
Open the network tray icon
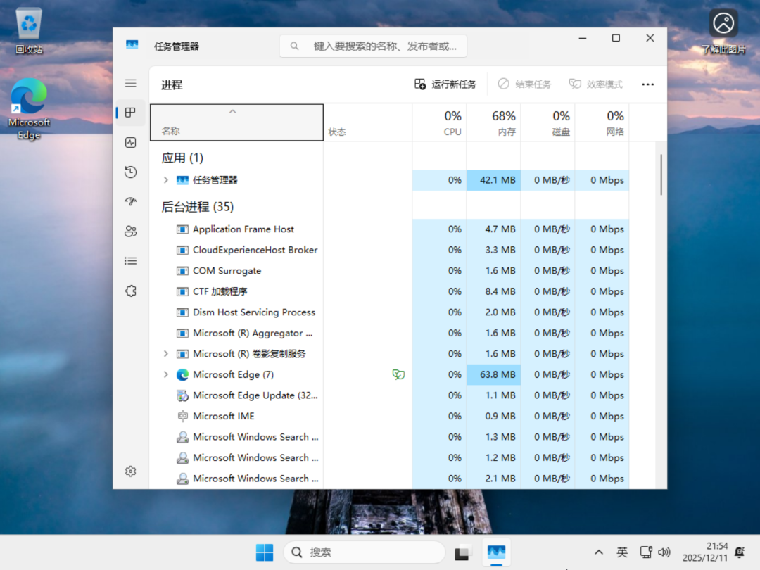646,552
